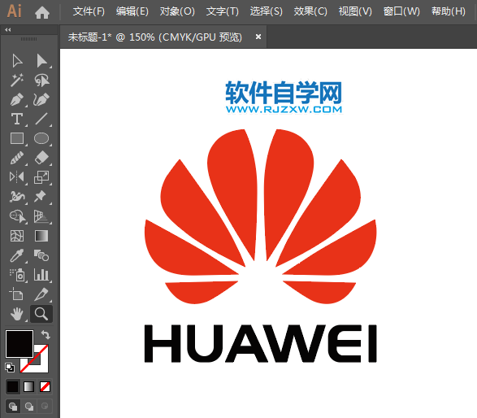
Task: Click the Illustrator home icon
Action: 42,12
